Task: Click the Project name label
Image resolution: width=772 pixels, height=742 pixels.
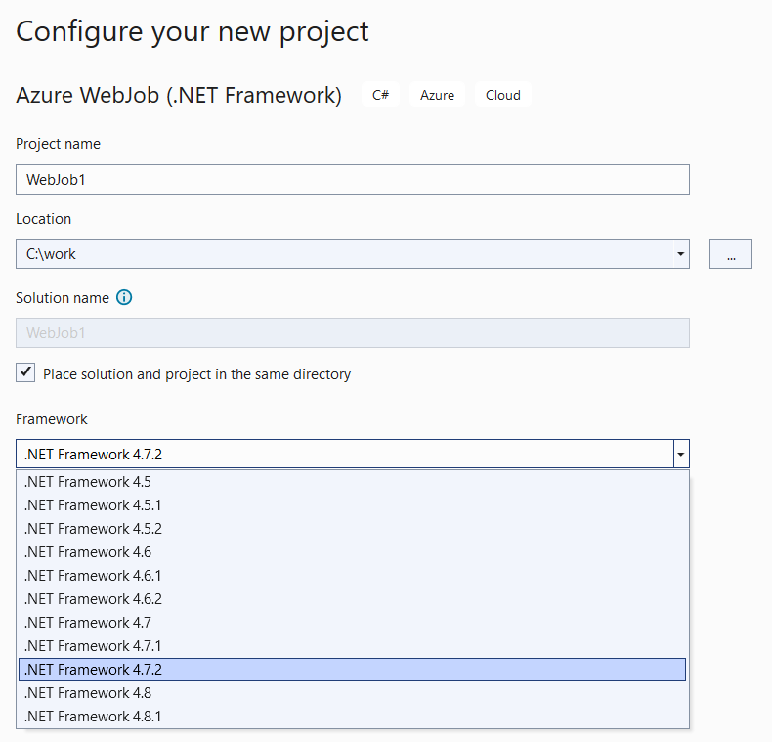Action: (58, 144)
